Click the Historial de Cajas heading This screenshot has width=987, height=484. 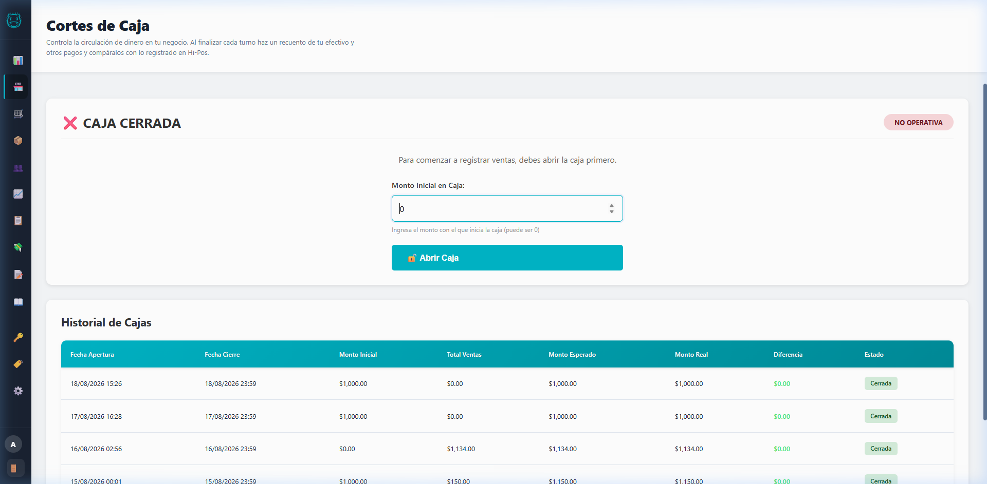[106, 322]
